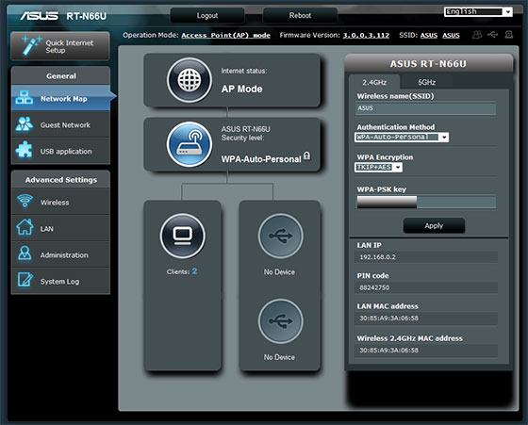Click the Apply button
528x425 pixels.
[x=434, y=226]
